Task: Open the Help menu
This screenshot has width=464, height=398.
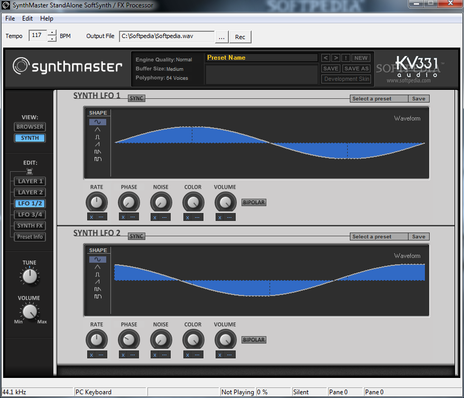Action: click(47, 18)
